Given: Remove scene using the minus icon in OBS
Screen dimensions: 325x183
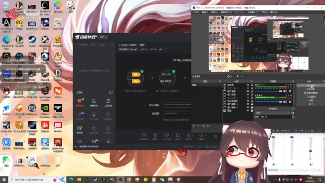Looking at the screenshot, I should coord(198,126).
